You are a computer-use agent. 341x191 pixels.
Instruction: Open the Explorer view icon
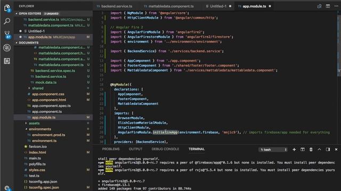pyautogui.click(x=7, y=8)
